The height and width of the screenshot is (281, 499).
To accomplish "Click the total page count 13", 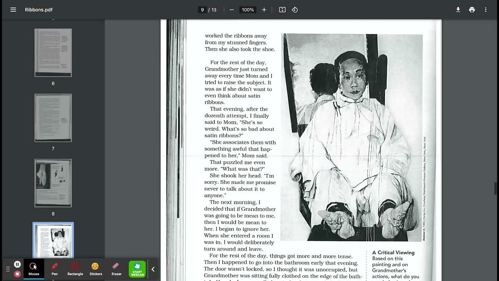I will click(x=214, y=10).
